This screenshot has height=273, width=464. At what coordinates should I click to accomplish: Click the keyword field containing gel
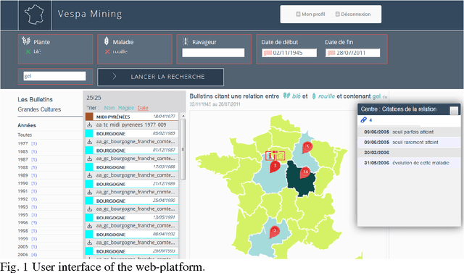(x=54, y=76)
